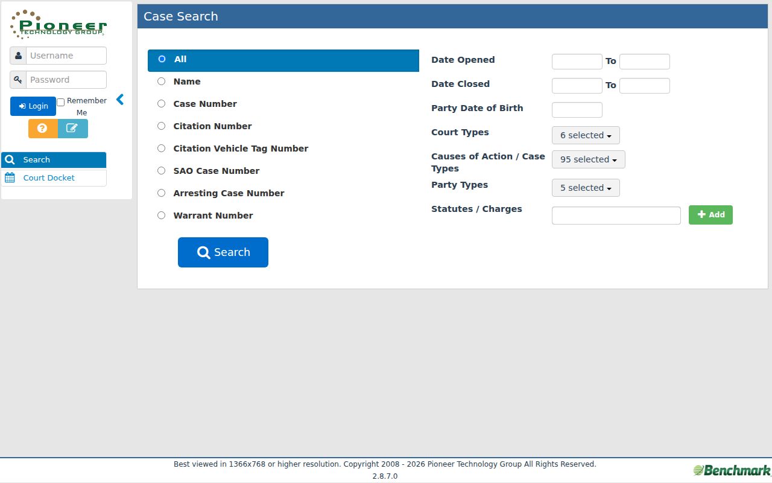Image resolution: width=772 pixels, height=483 pixels.
Task: Click the Date Closed start field
Action: point(577,86)
